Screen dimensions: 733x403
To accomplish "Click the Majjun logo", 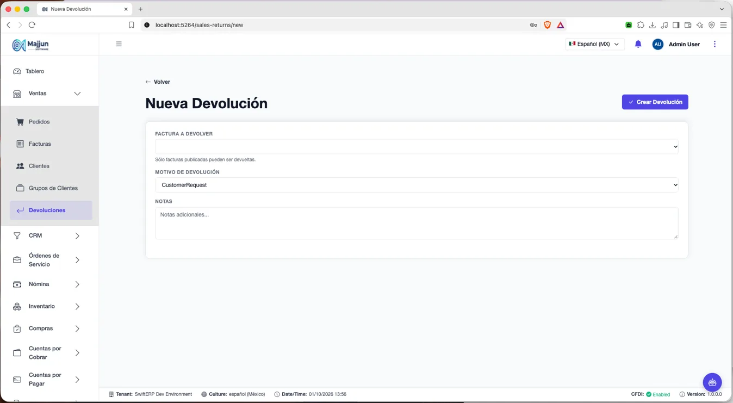I will coord(30,45).
